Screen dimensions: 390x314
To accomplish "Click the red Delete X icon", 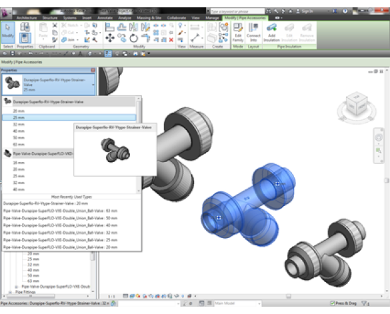I will coord(171,40).
